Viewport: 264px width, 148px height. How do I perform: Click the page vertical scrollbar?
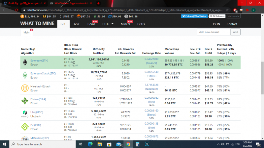262,72
